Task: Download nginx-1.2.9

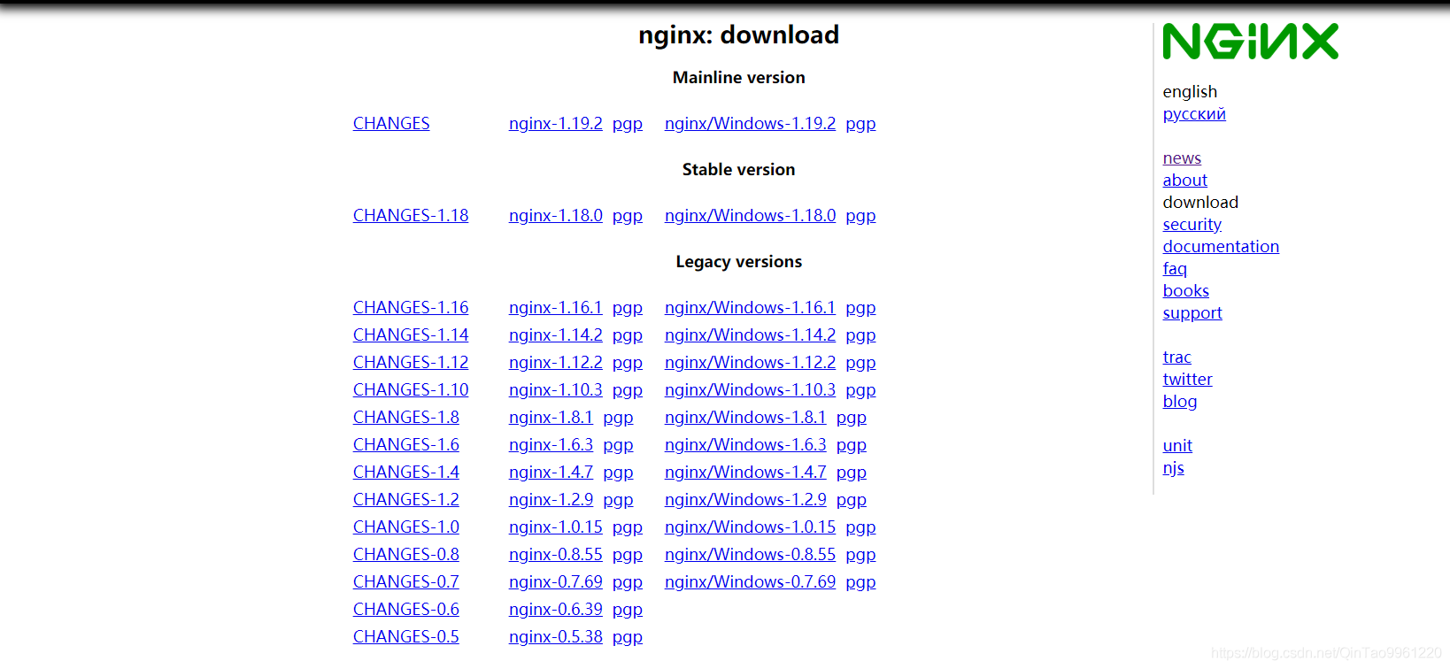Action: pyautogui.click(x=551, y=500)
